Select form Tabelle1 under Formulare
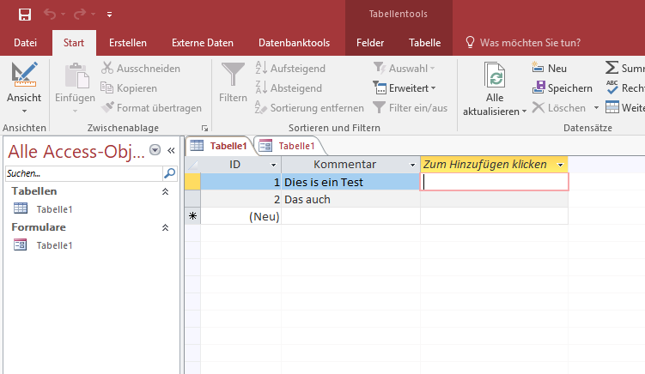The height and width of the screenshot is (374, 645). coord(43,245)
